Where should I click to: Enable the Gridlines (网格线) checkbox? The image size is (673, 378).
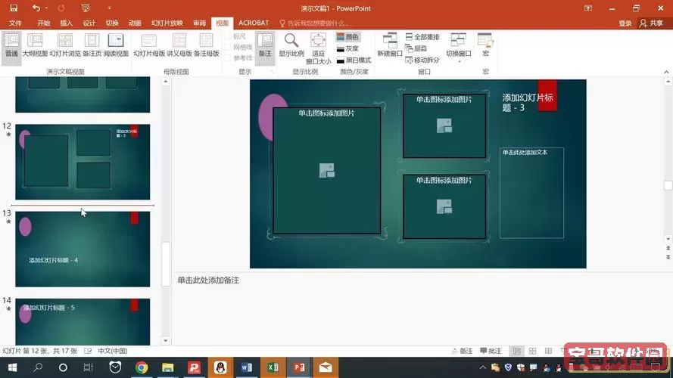tap(229, 47)
